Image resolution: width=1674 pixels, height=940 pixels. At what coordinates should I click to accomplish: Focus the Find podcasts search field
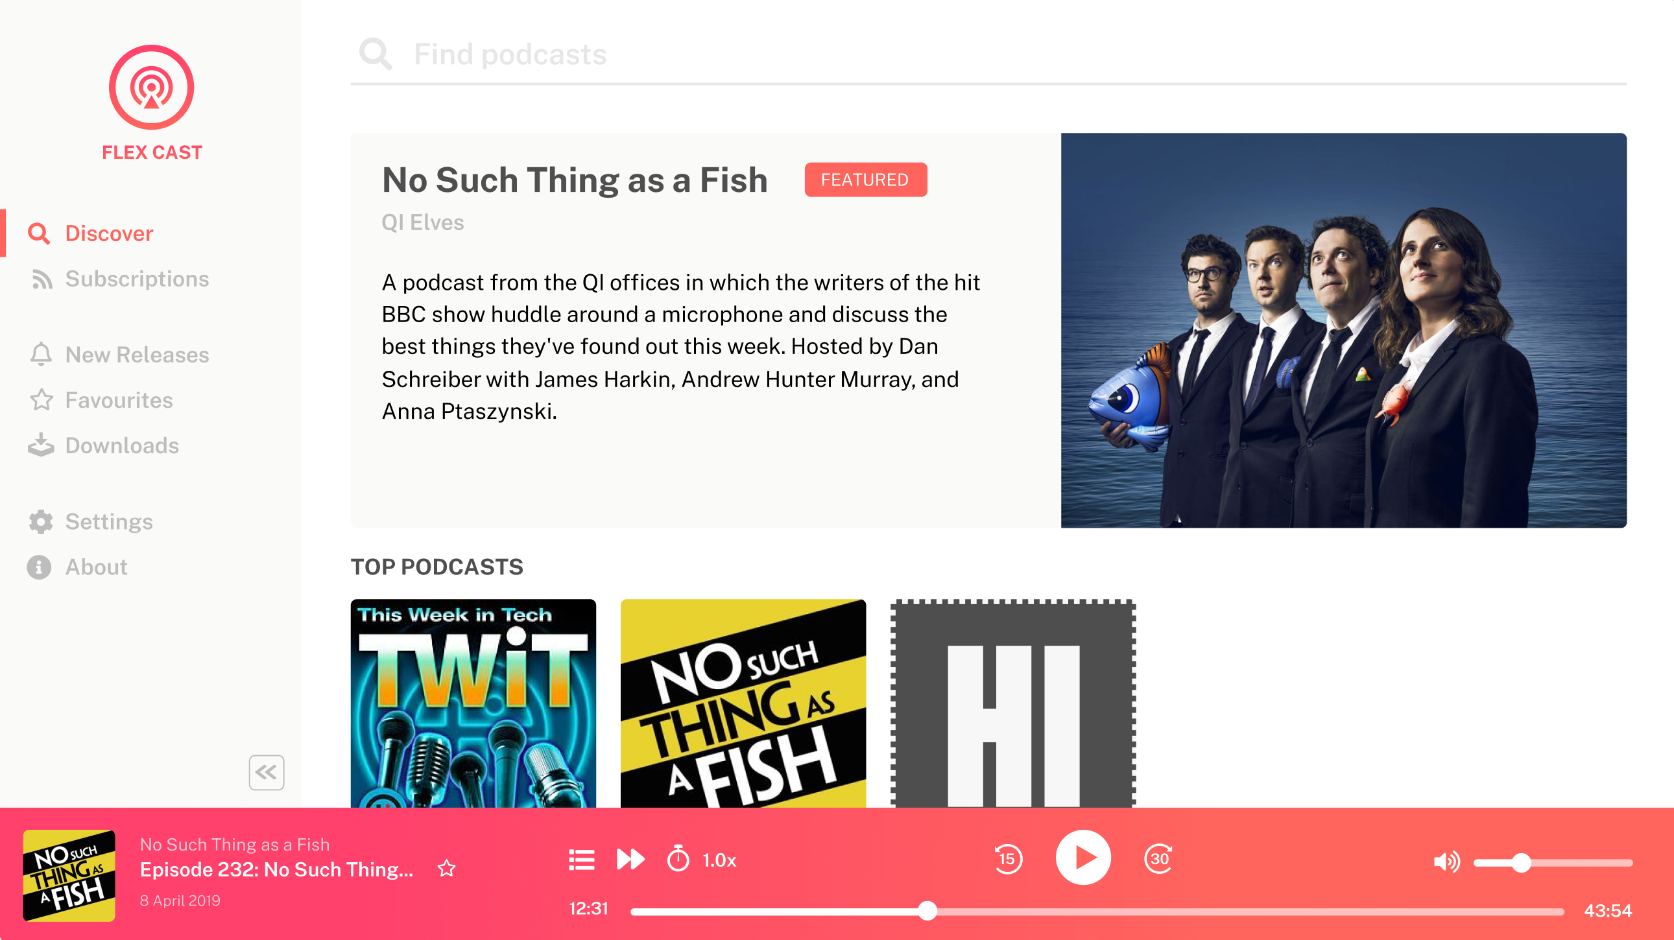tap(988, 54)
